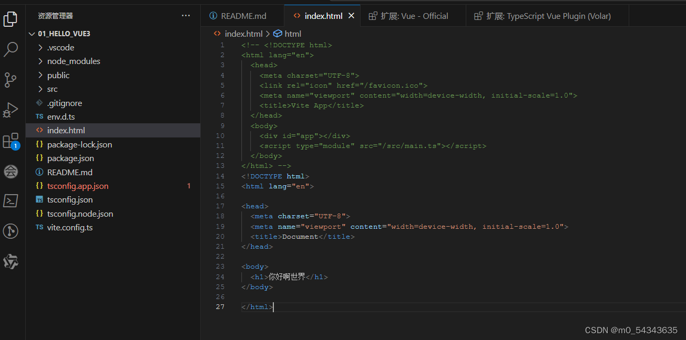
Task: Open the Search view in the activity bar
Action: (11, 49)
